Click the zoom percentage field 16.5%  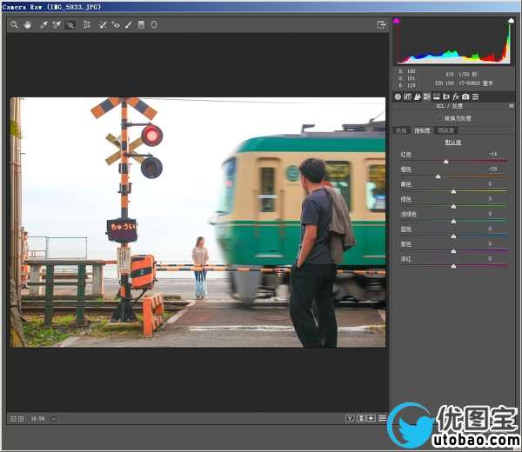pos(37,419)
